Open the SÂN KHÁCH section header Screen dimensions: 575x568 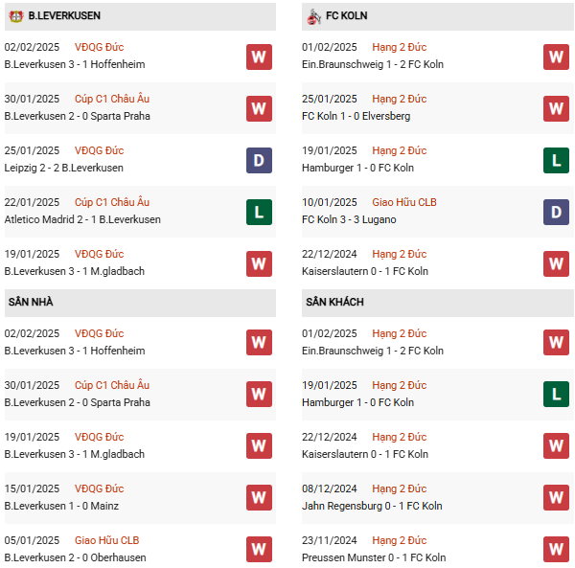pos(334,303)
